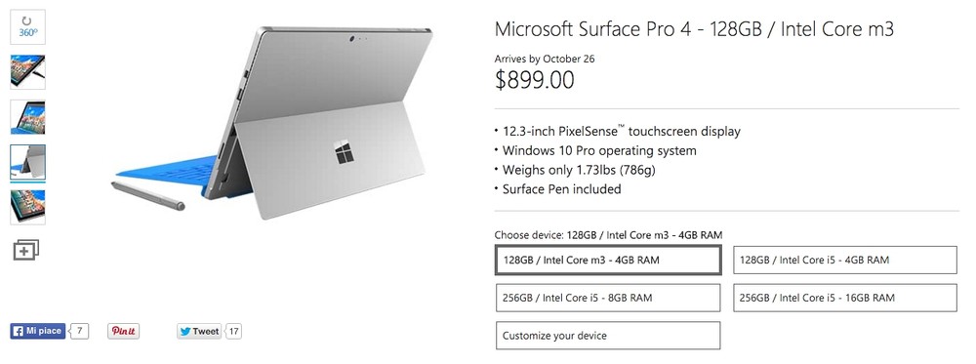Click the Microsoft Surface Pro 4 product title
Screen dimensions: 976x364
(x=694, y=29)
